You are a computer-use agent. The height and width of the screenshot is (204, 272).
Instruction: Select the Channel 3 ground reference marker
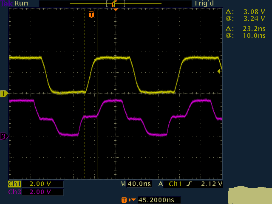[x=4, y=136]
